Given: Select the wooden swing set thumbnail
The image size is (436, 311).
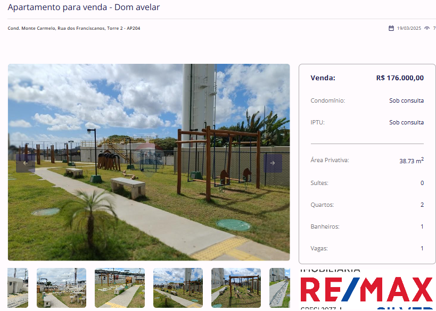Looking at the screenshot, I should pyautogui.click(x=236, y=288).
